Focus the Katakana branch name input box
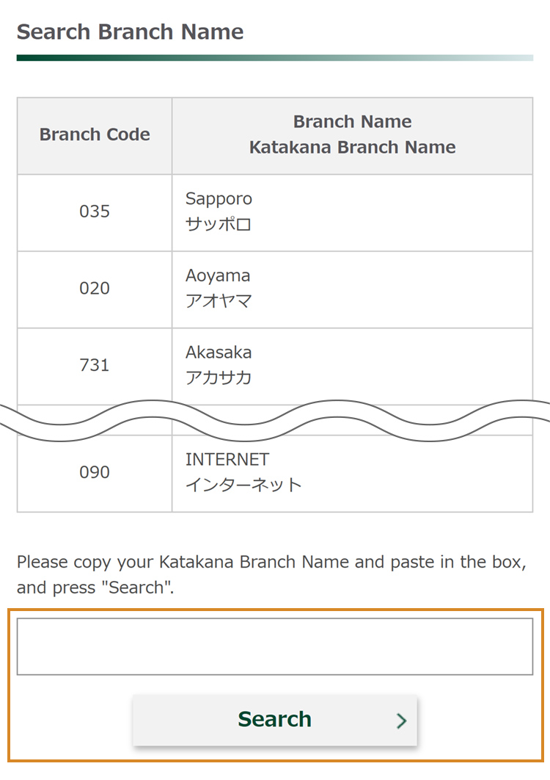550x780 pixels. click(x=274, y=646)
